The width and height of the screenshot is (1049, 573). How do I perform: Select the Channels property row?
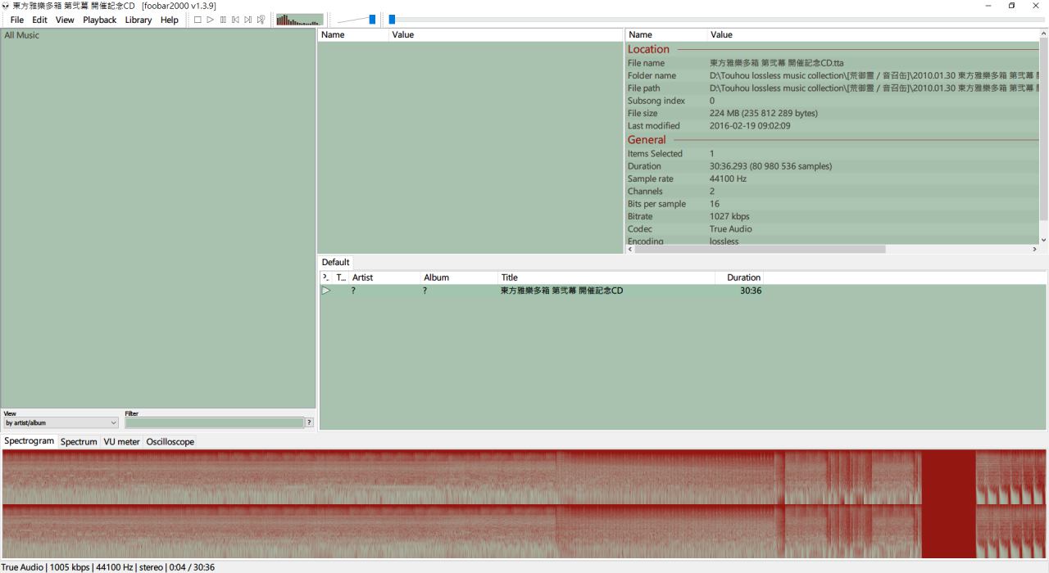832,191
